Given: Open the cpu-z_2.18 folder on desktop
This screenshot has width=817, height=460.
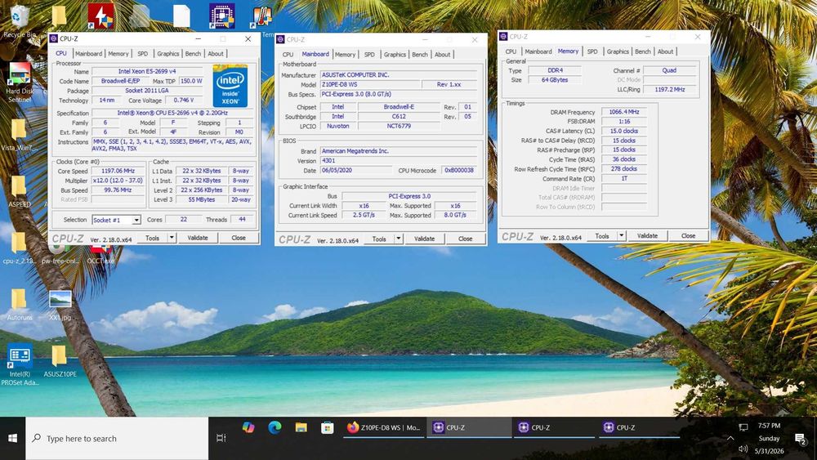Looking at the screenshot, I should (19, 248).
